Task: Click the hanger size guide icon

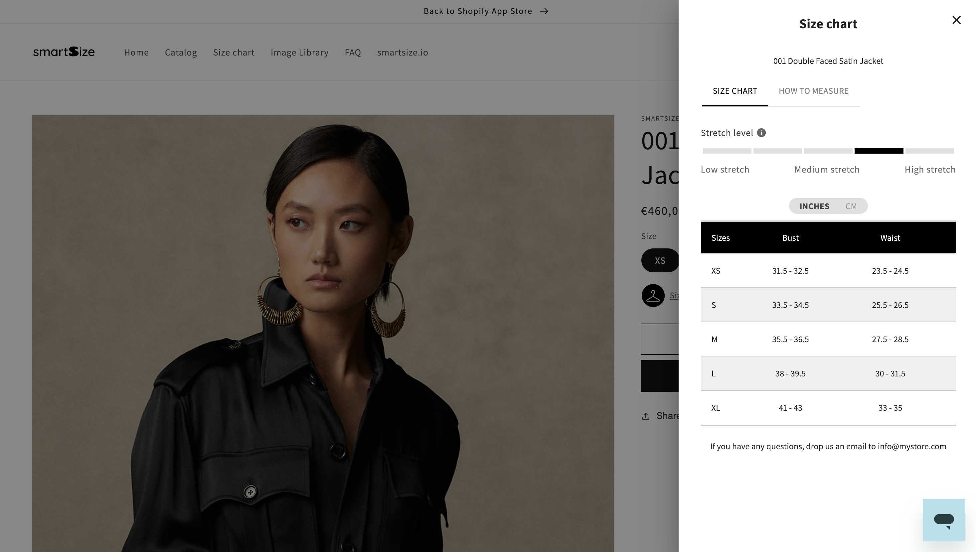Action: point(653,296)
